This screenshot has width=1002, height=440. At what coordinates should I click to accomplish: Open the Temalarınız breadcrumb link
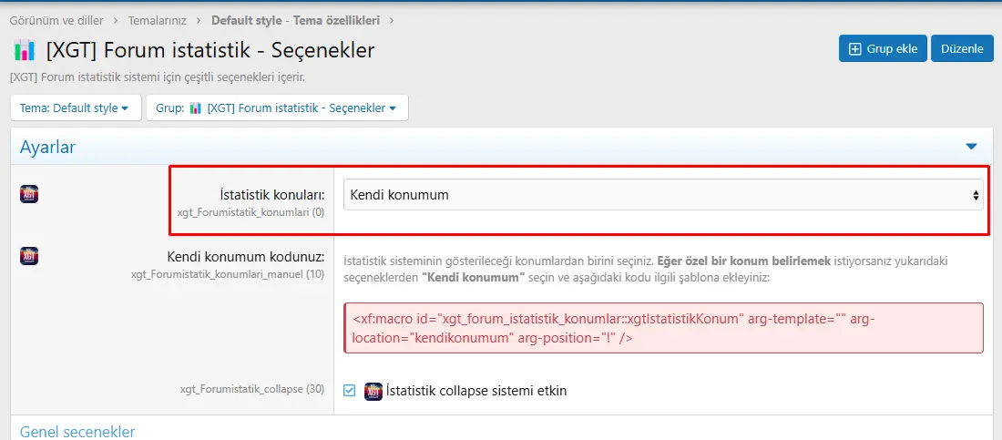[x=158, y=20]
